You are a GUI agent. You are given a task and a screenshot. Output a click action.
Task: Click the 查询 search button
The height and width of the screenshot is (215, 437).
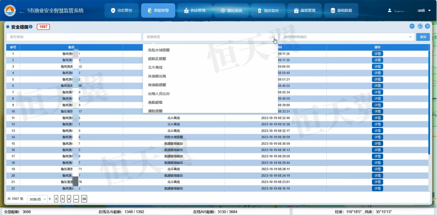coord(423,37)
